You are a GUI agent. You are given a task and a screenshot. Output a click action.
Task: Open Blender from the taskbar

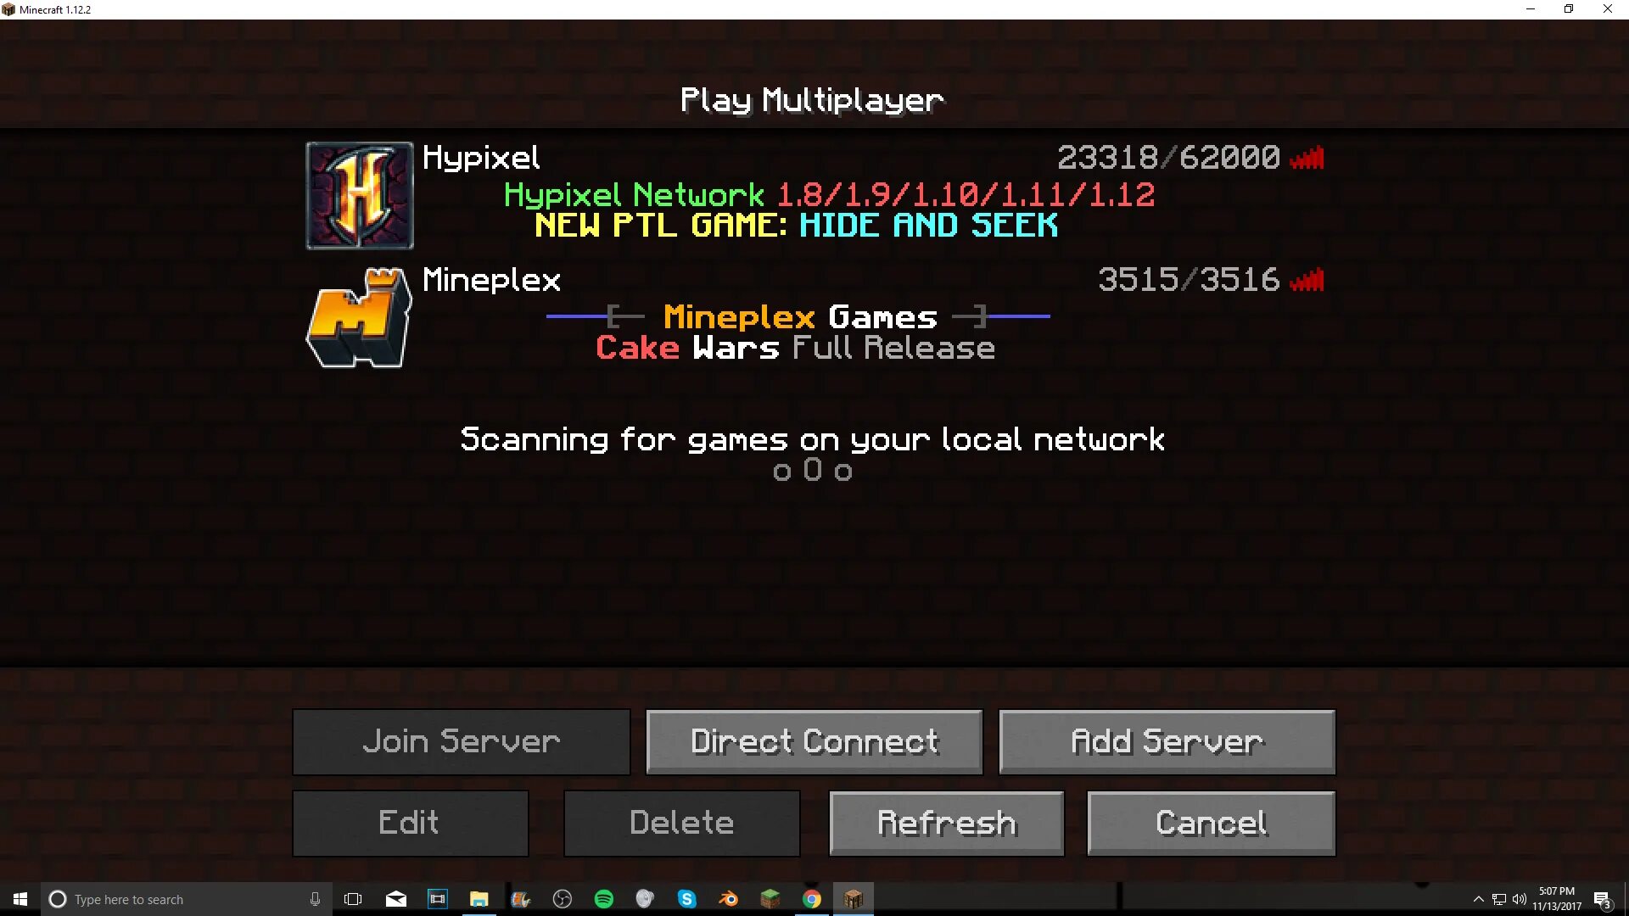coord(728,898)
